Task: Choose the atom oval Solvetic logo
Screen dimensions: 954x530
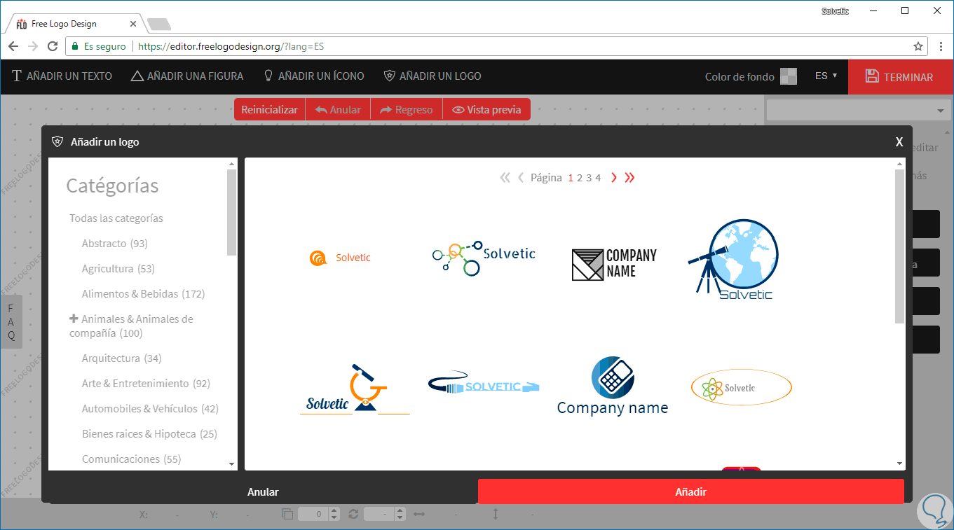Action: [742, 387]
